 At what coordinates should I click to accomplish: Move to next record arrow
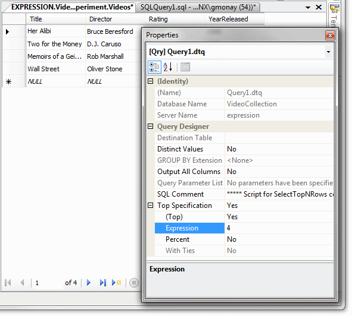tap(89, 283)
